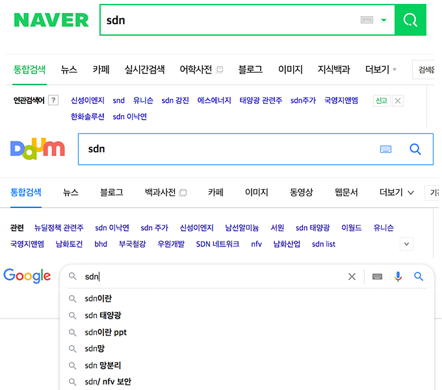The image size is (442, 390).
Task: Click Daum related keyword sdn 태양광
Action: tap(313, 227)
